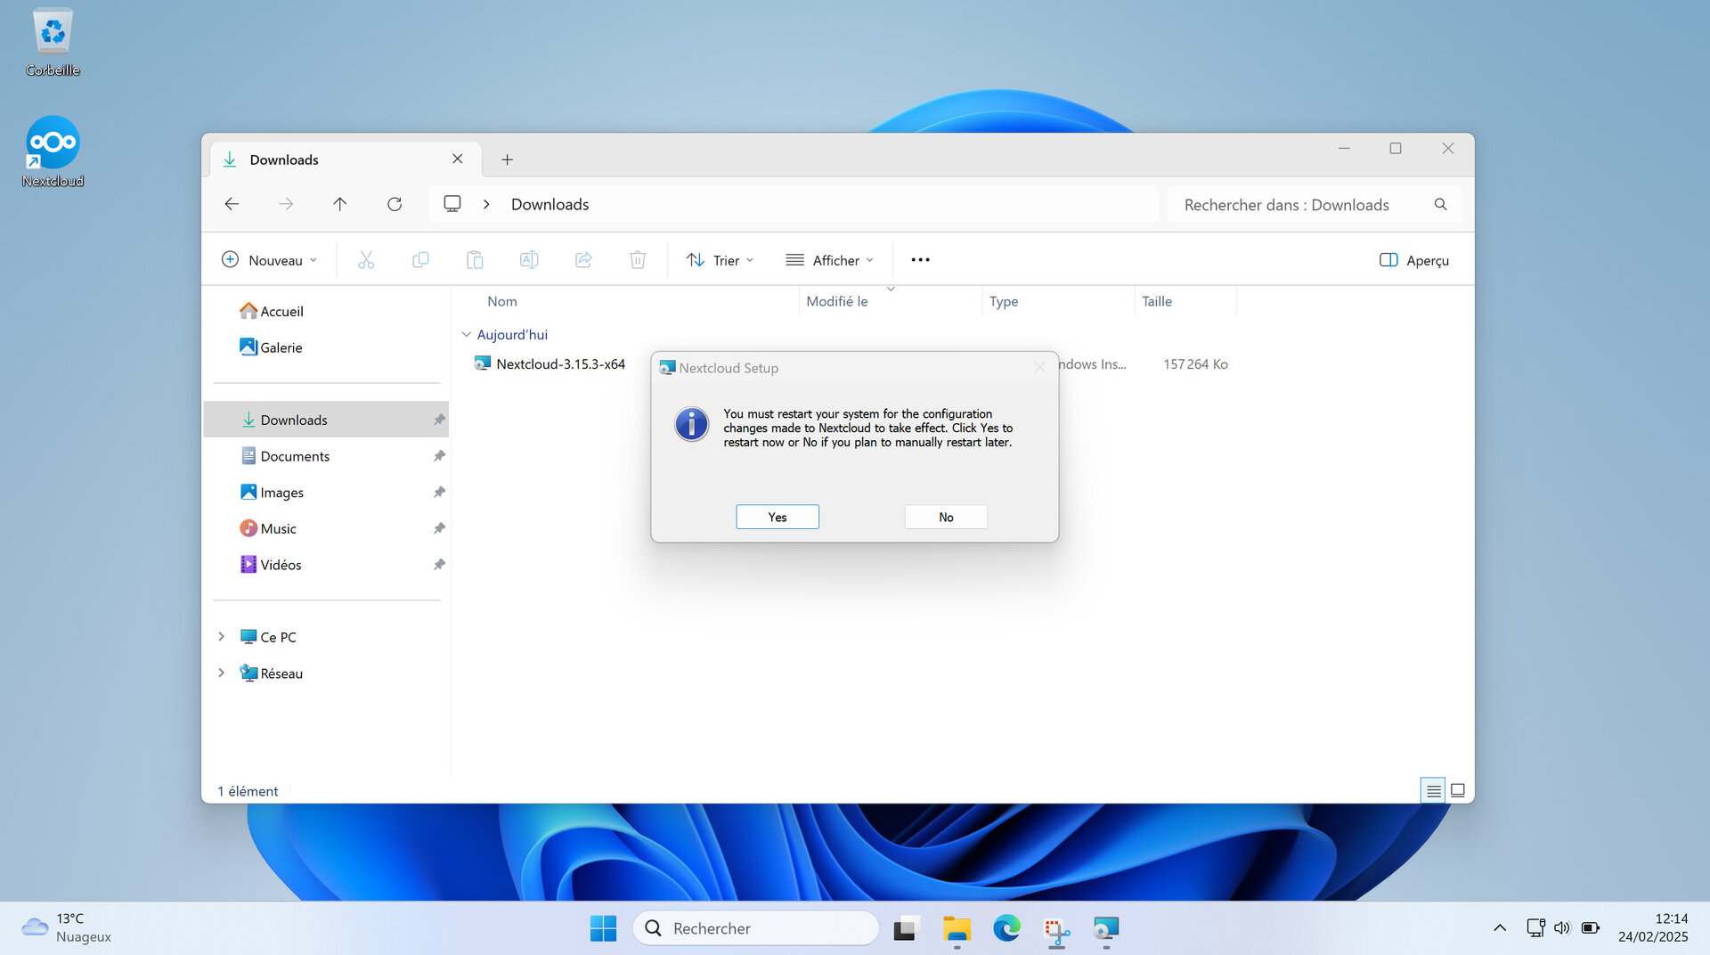The width and height of the screenshot is (1710, 955).
Task: Expand the Ce PC tree item
Action: coord(221,636)
